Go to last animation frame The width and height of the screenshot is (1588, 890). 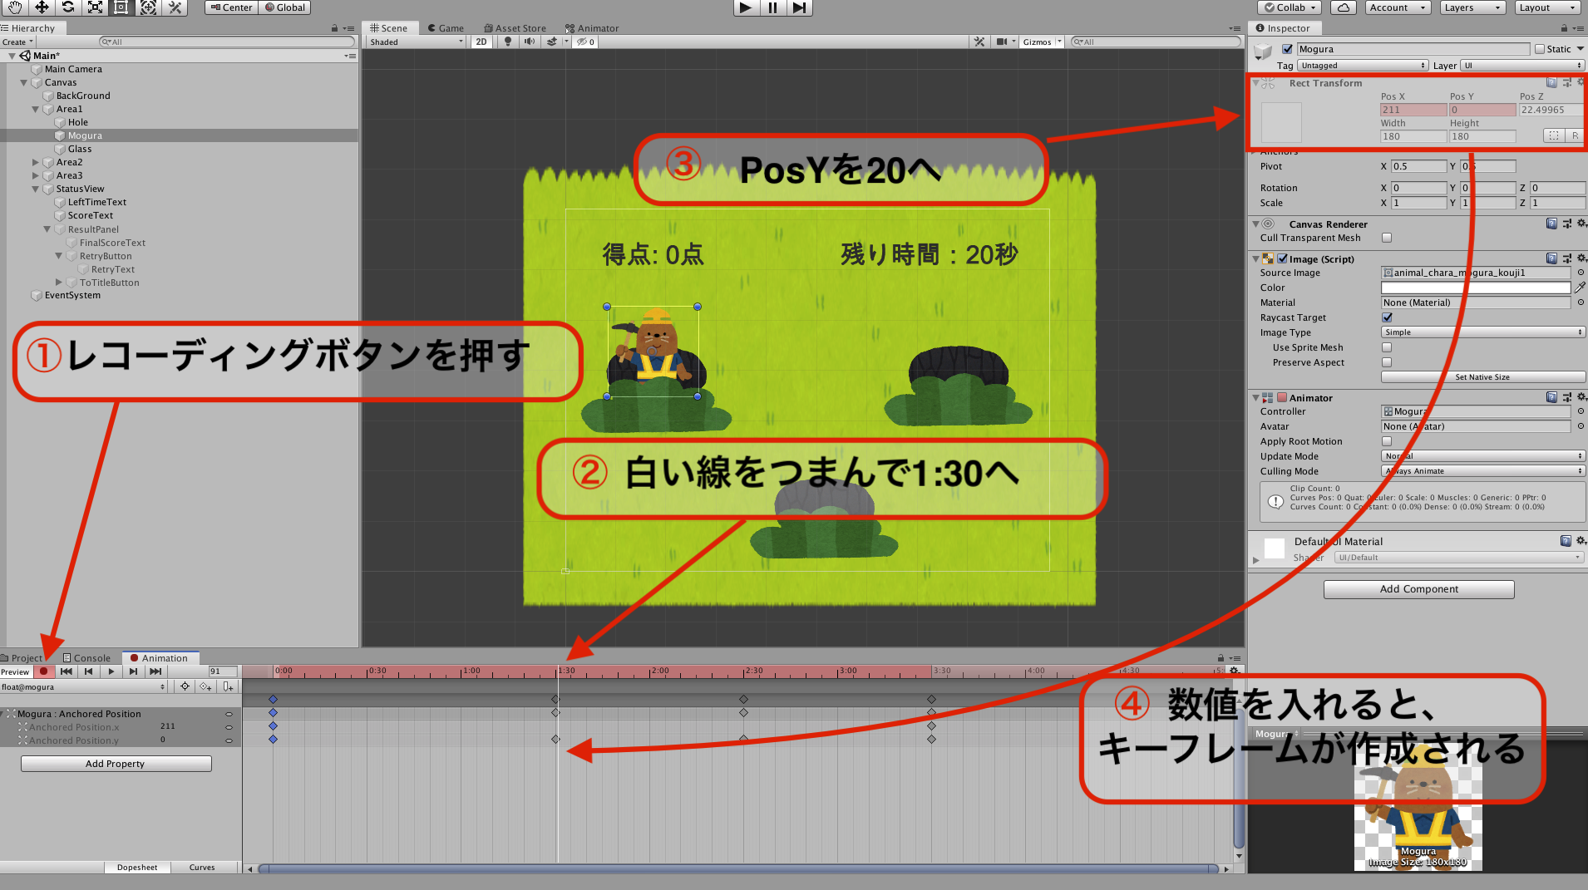point(155,671)
